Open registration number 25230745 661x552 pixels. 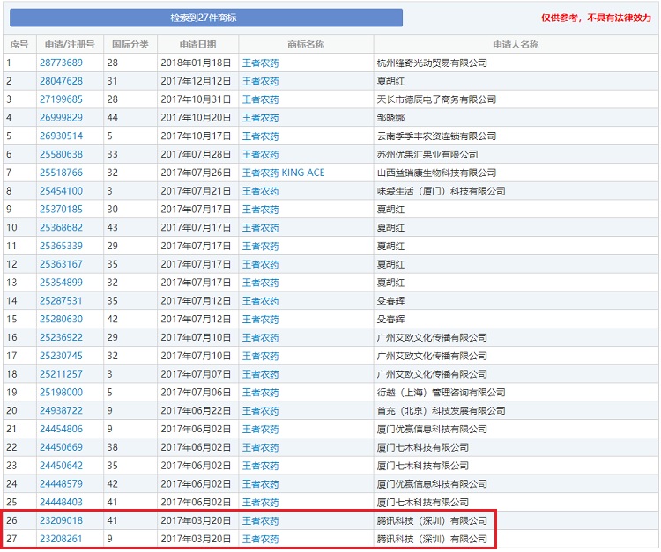coord(61,356)
